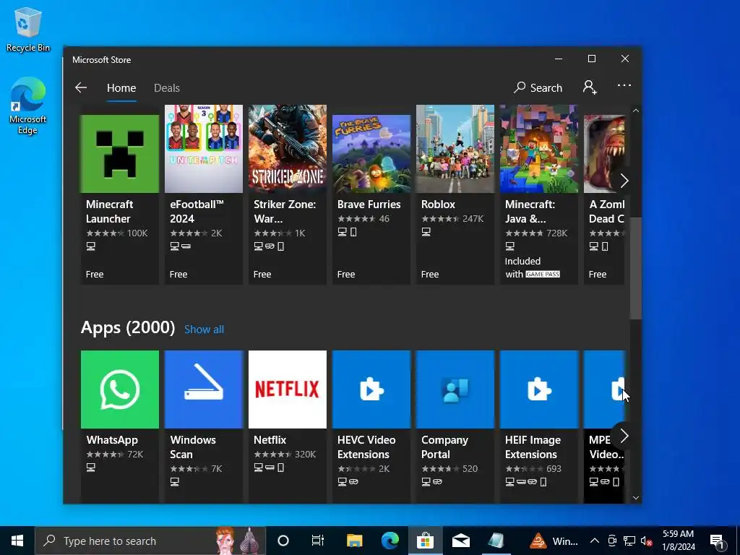
Task: Open the Win... taskbar application
Action: (554, 541)
